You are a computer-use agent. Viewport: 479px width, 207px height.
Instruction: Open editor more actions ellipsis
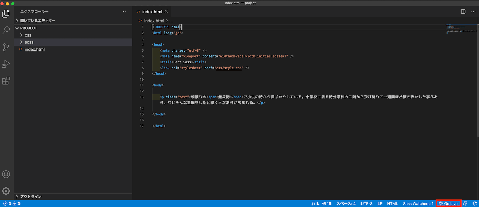click(x=473, y=12)
